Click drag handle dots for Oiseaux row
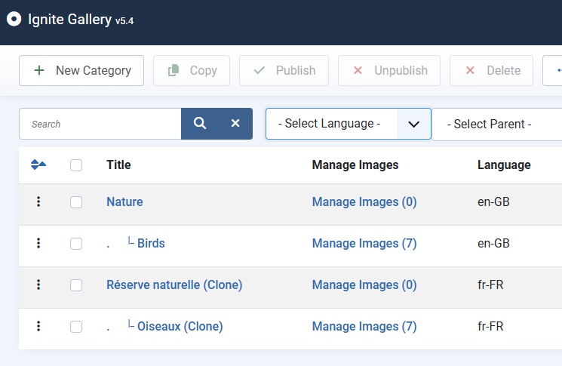 pos(38,326)
